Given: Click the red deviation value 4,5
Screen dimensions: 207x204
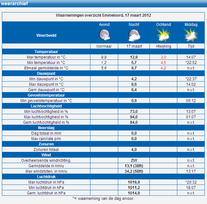Looking at the screenshot, I should pos(163,62).
